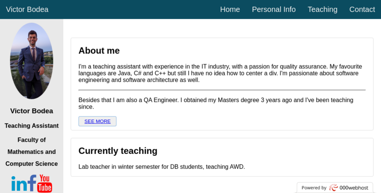This screenshot has height=193, width=381.
Task: Click the Victor Bodea site title
Action: point(27,9)
